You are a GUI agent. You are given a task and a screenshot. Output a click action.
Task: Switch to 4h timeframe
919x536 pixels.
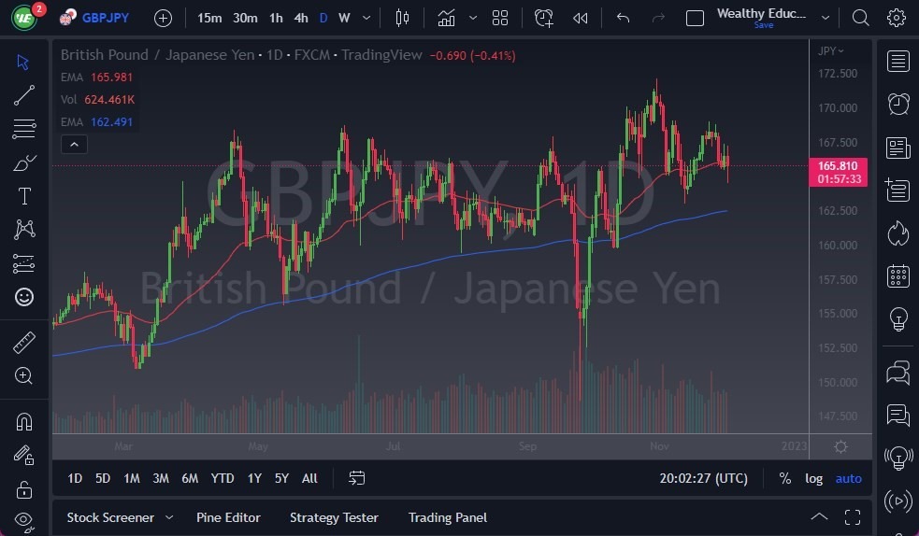click(301, 18)
